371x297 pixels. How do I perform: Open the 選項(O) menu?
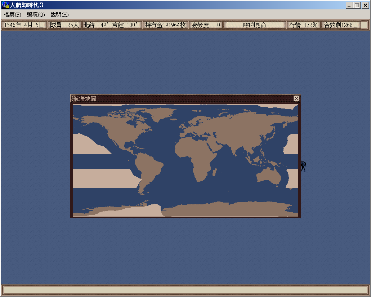36,15
